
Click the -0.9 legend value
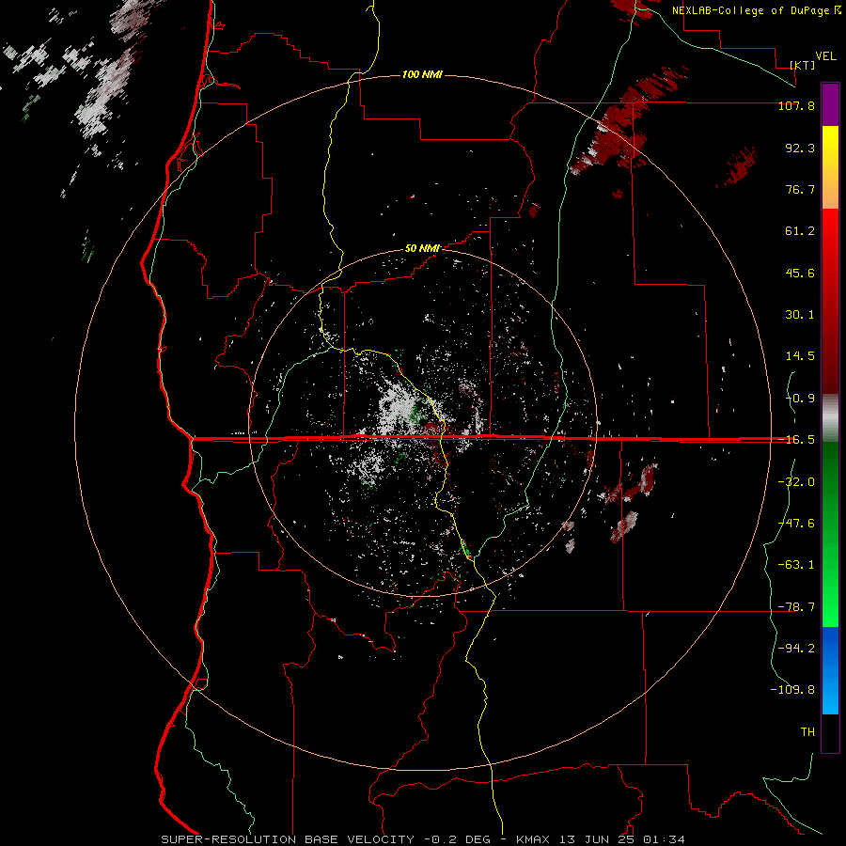click(x=800, y=399)
